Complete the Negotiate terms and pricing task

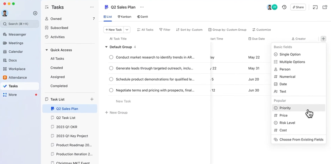point(111,90)
